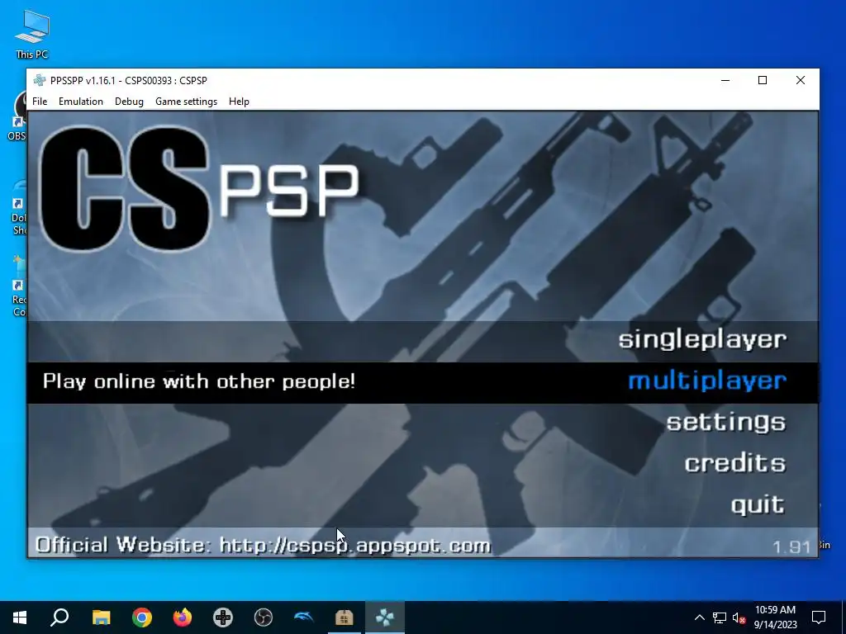Image resolution: width=846 pixels, height=634 pixels.
Task: Choose quit in the game menu
Action: (758, 505)
